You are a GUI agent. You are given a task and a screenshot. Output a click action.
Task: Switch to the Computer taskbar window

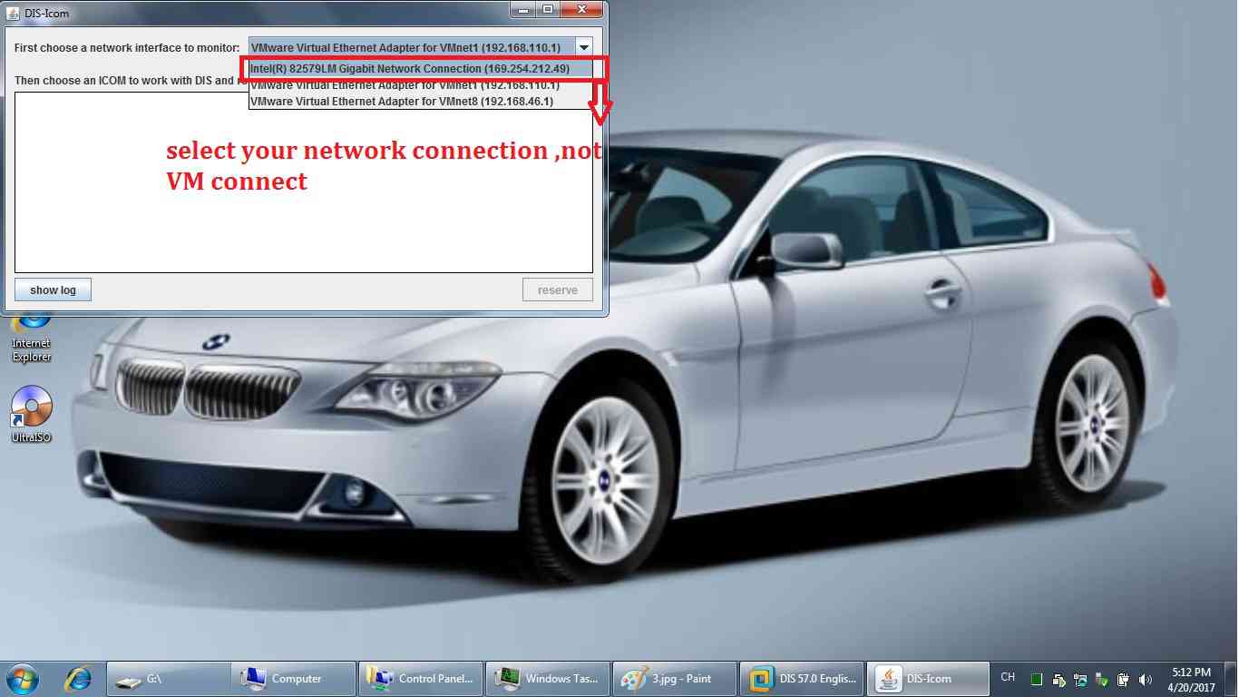coord(294,678)
